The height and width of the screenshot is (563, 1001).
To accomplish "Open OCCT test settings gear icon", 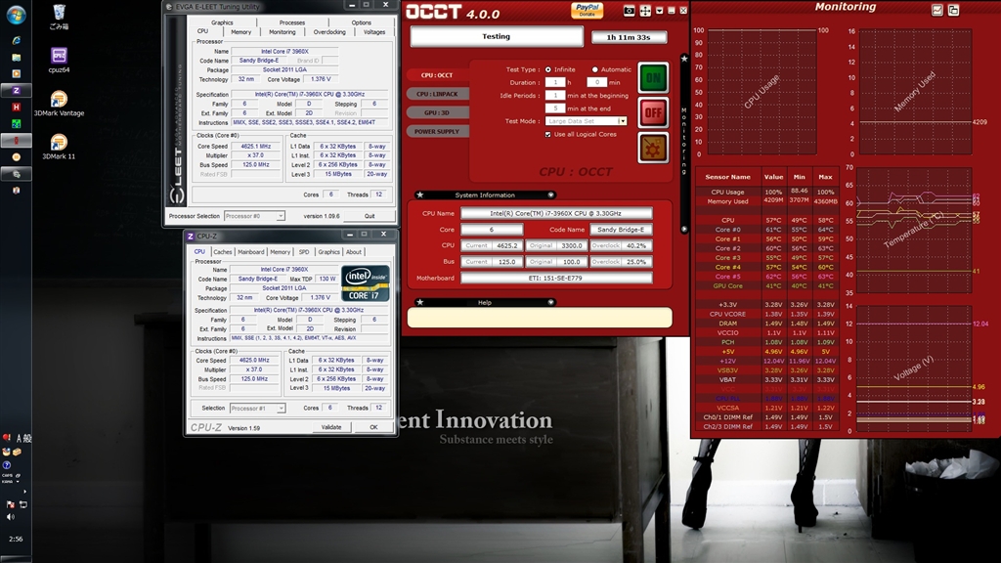I will point(653,149).
